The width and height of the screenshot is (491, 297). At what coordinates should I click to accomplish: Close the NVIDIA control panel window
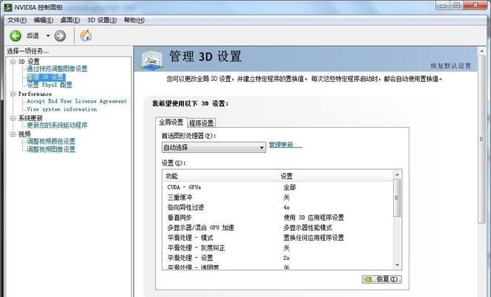[x=475, y=6]
